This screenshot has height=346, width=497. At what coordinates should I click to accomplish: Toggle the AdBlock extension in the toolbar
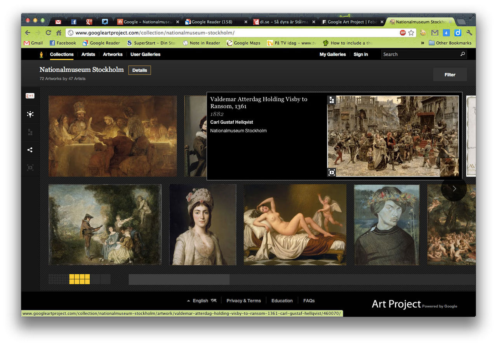[x=403, y=33]
